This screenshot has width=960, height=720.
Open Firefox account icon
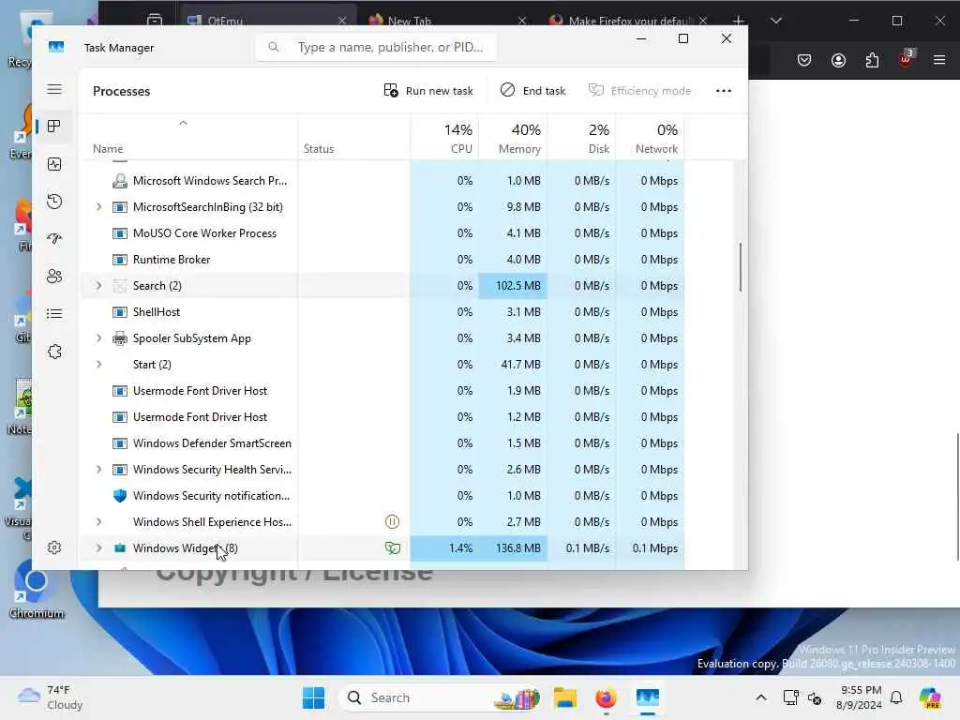pyautogui.click(x=838, y=60)
